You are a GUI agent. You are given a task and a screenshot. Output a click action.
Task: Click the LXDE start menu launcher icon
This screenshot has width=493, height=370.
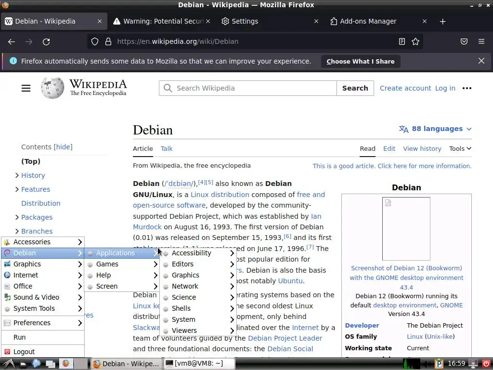point(8,364)
